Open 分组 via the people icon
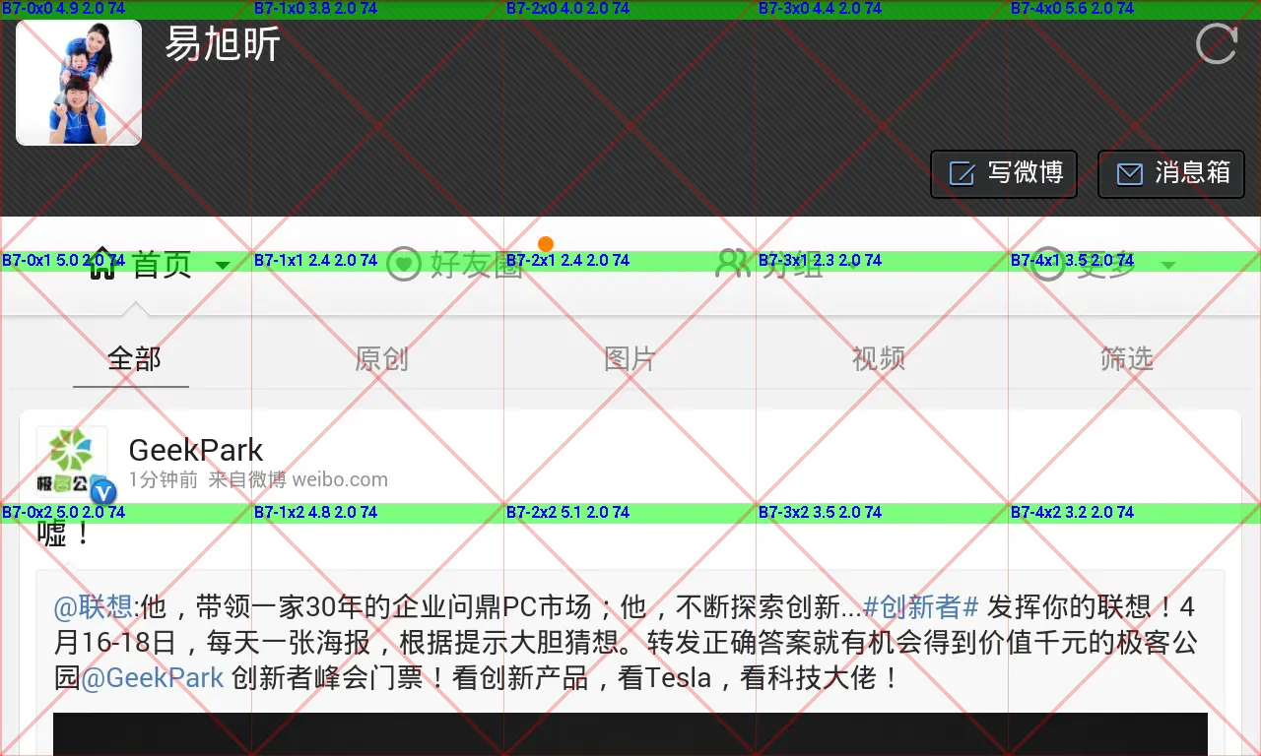Image resolution: width=1261 pixels, height=756 pixels. click(x=733, y=264)
